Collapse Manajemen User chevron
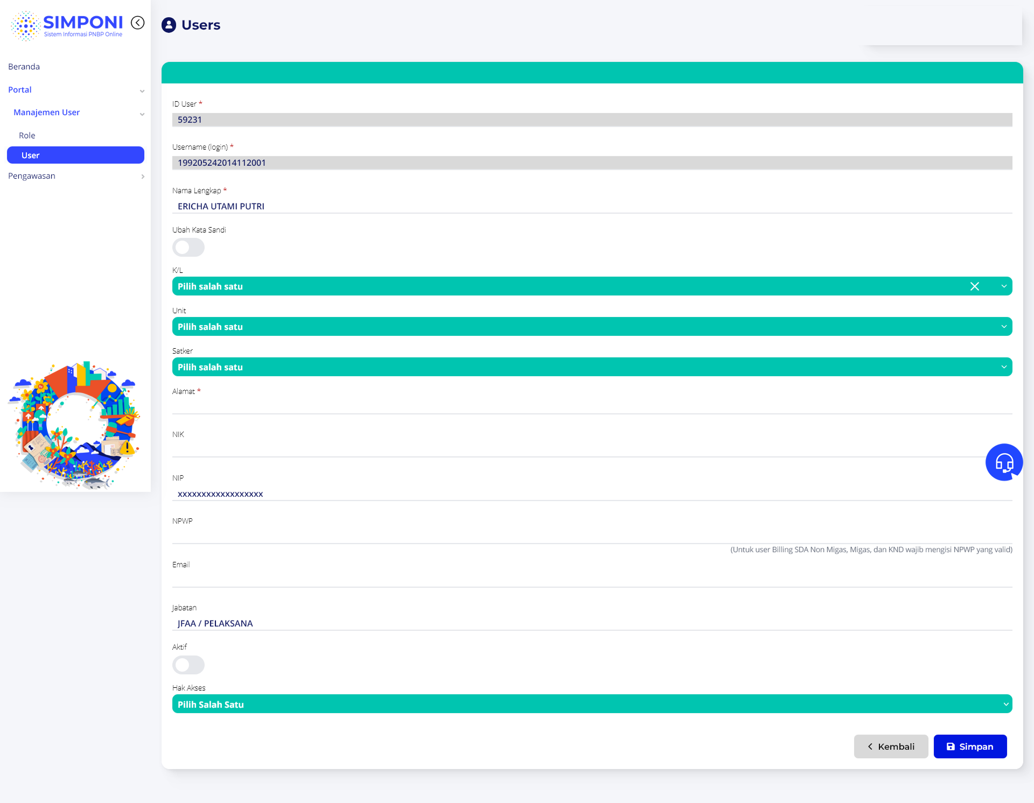Image resolution: width=1034 pixels, height=803 pixels. tap(142, 114)
